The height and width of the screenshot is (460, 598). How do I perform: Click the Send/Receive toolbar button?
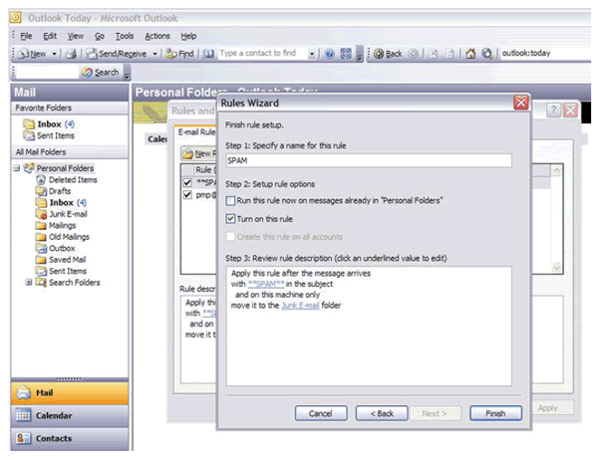(117, 54)
